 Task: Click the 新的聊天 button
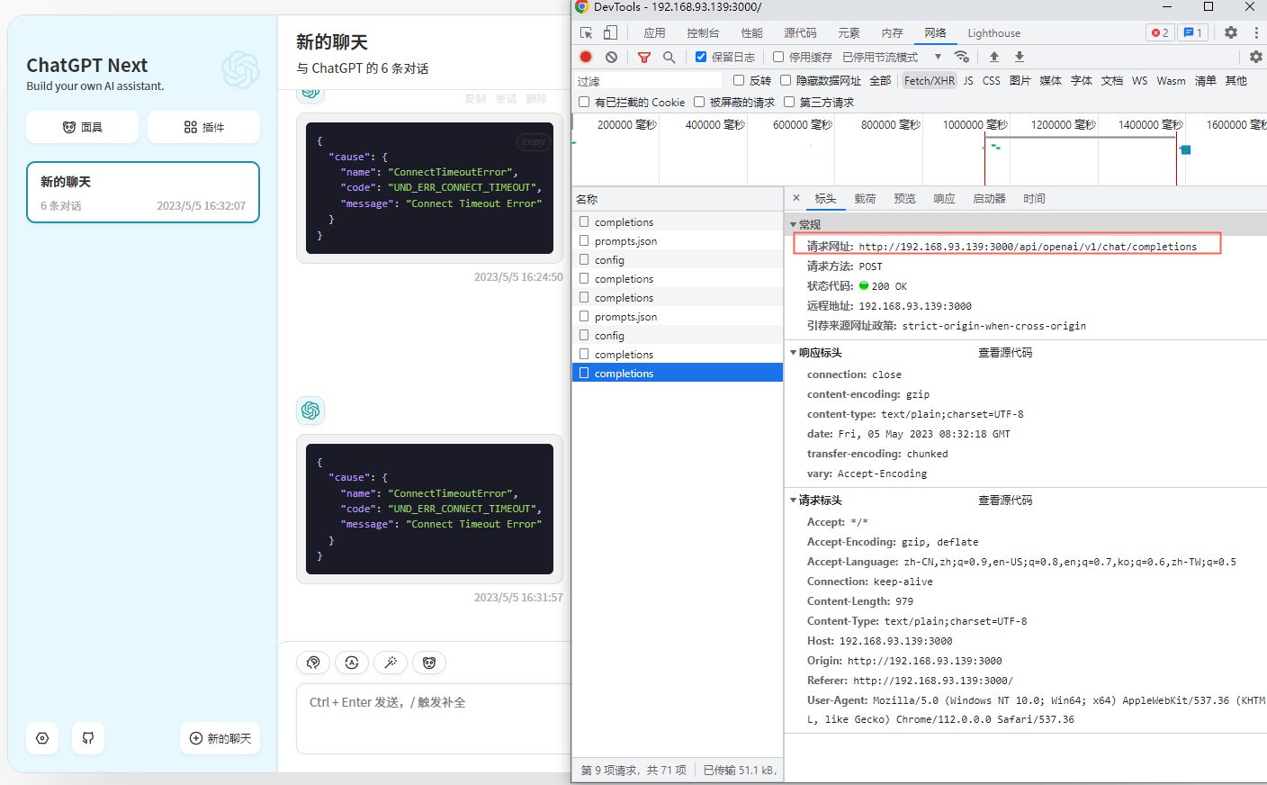[x=220, y=738]
